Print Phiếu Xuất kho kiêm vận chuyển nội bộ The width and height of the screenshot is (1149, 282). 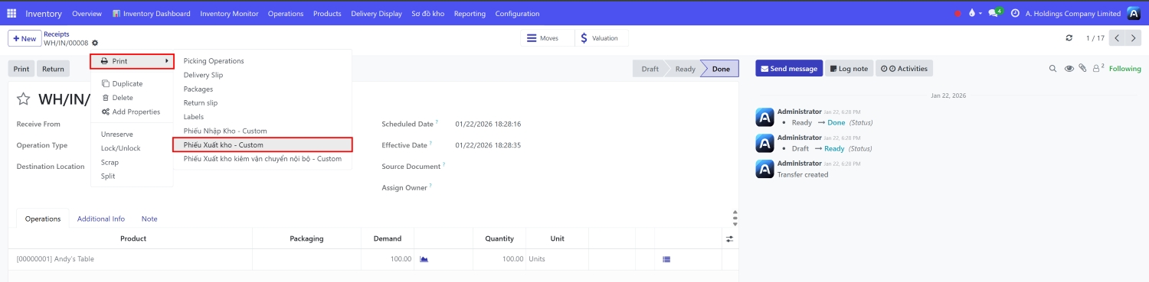[263, 158]
